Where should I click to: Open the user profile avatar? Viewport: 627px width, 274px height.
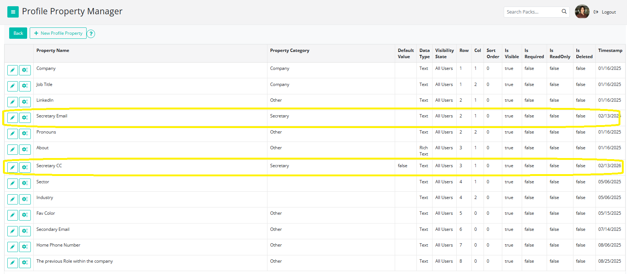582,12
